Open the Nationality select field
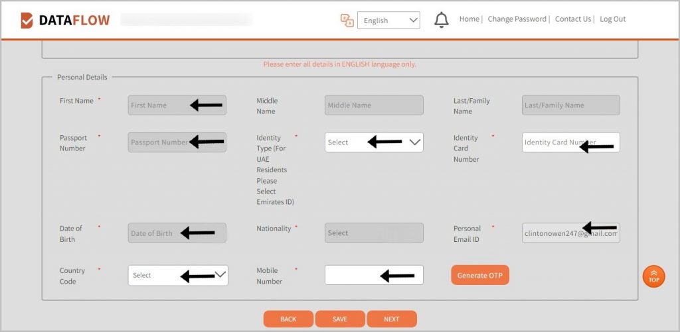 [x=374, y=233]
